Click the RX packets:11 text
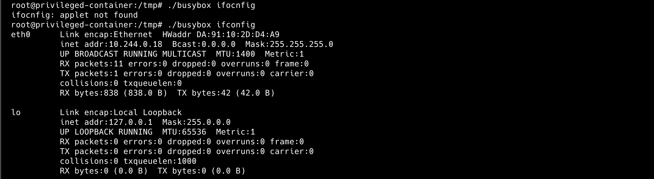Screen dimensions: 654x179 [x=92, y=64]
